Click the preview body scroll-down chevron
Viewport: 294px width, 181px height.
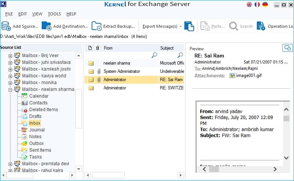pyautogui.click(x=286, y=158)
